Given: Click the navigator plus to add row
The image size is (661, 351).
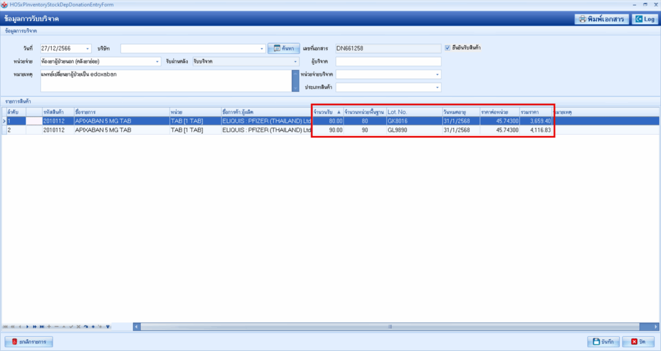Looking at the screenshot, I should pos(49,327).
